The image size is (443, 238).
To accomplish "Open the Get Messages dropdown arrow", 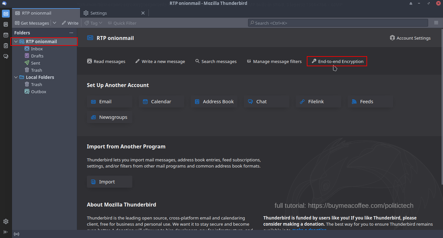I will 54,23.
